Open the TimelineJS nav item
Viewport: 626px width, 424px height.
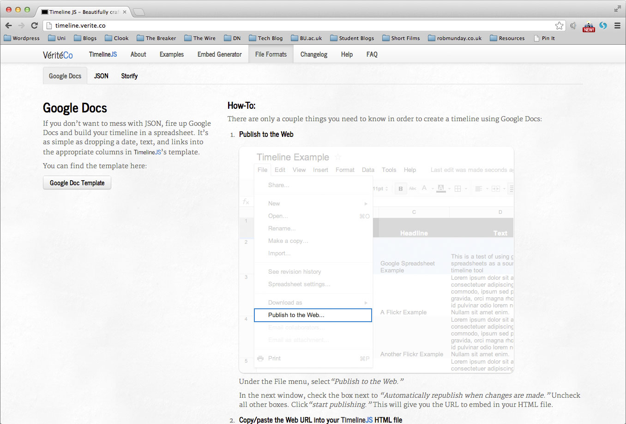pyautogui.click(x=103, y=54)
